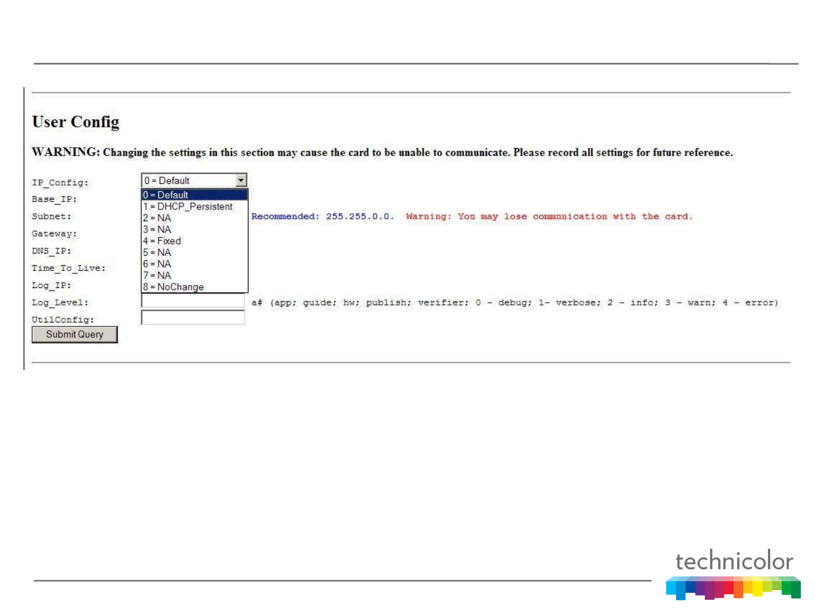This screenshot has height=611, width=815.
Task: Select '2 = NA' list option
Action: (195, 218)
